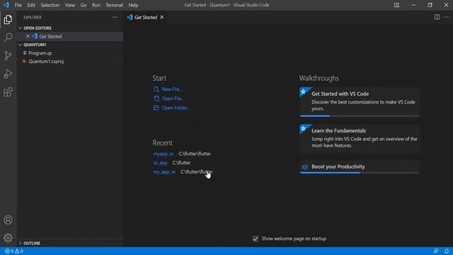
Task: Open the Selection menu
Action: click(x=50, y=5)
